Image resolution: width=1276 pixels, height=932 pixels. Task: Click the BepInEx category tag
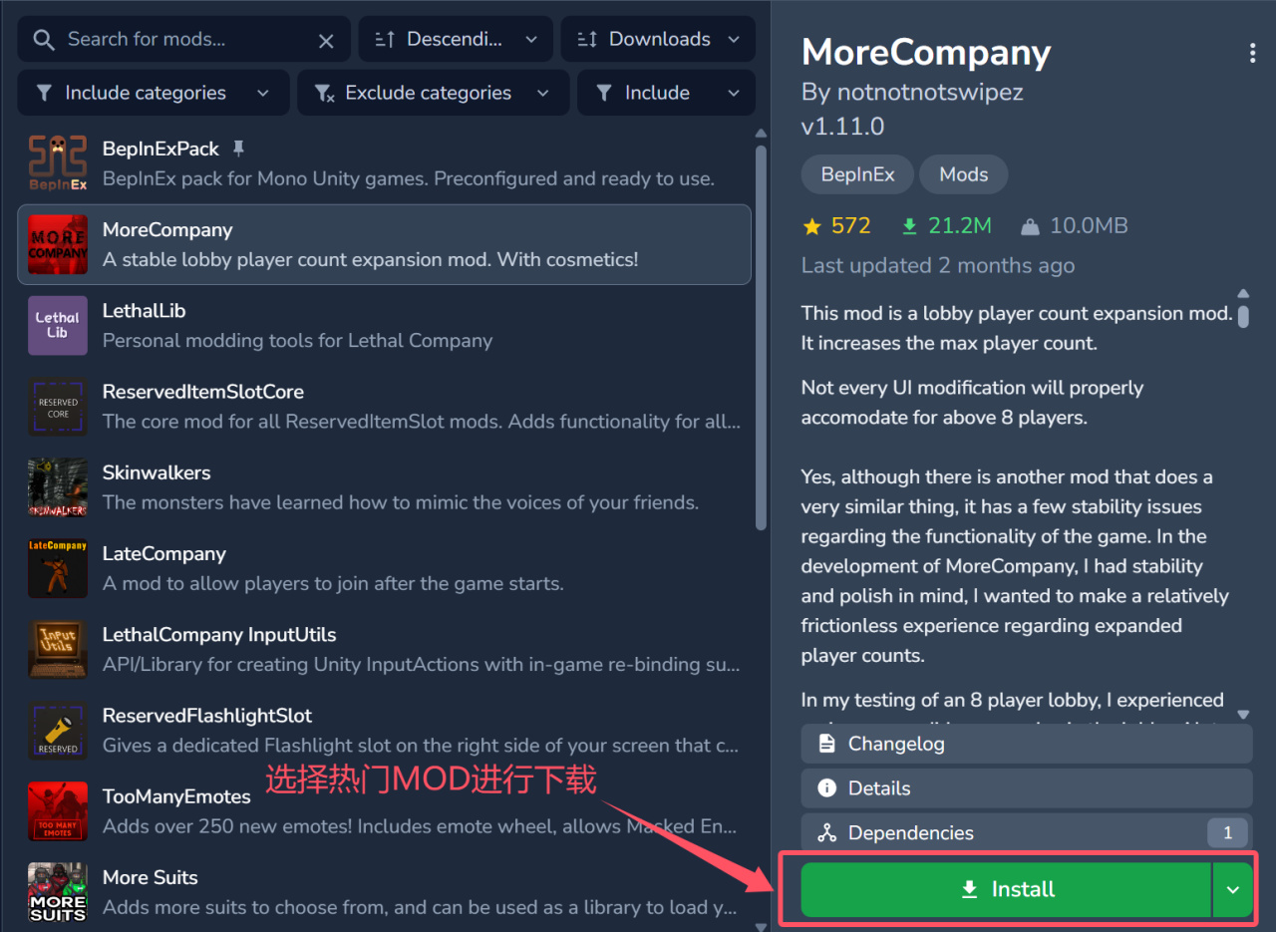[857, 174]
